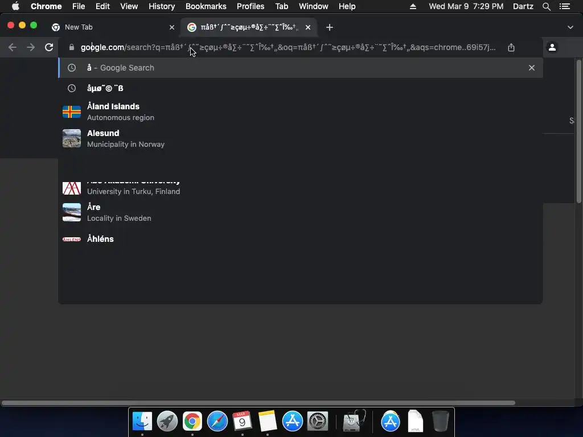583x437 pixels.
Task: Open the Chrome application menu
Action: tap(46, 6)
